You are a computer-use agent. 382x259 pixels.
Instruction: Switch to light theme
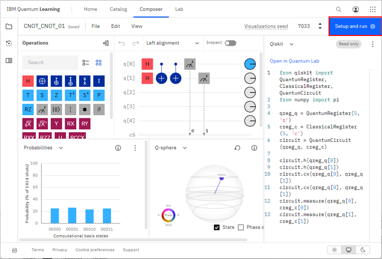335,250
